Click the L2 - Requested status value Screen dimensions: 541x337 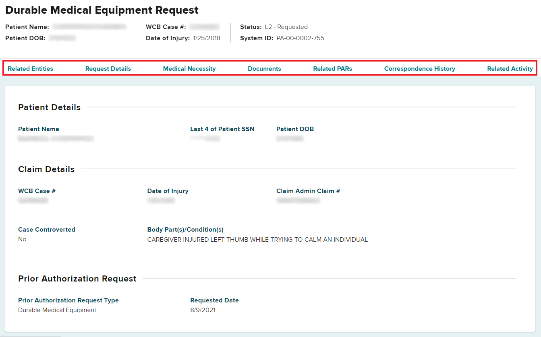(286, 27)
